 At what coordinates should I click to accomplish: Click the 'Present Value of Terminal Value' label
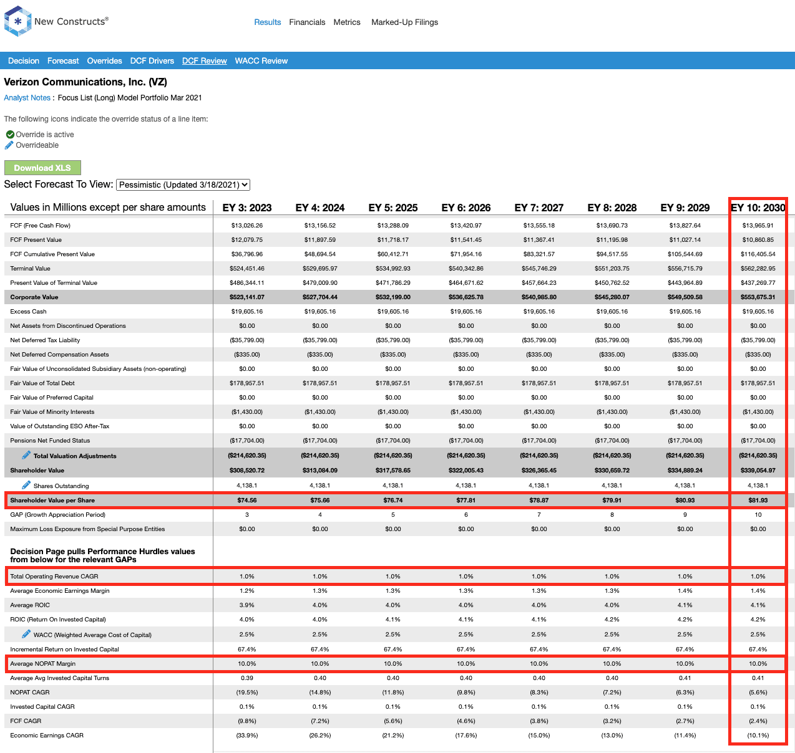tap(54, 283)
